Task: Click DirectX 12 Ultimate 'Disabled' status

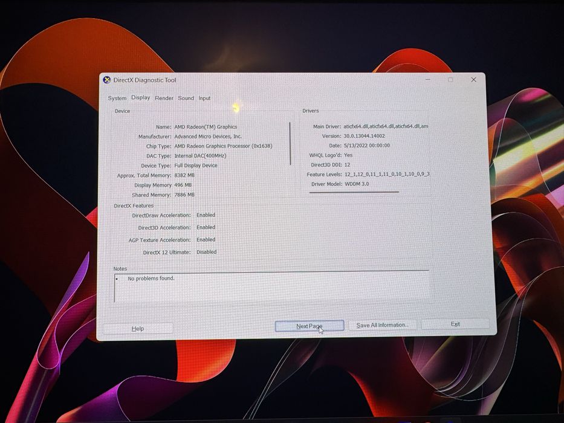Action: [x=207, y=252]
